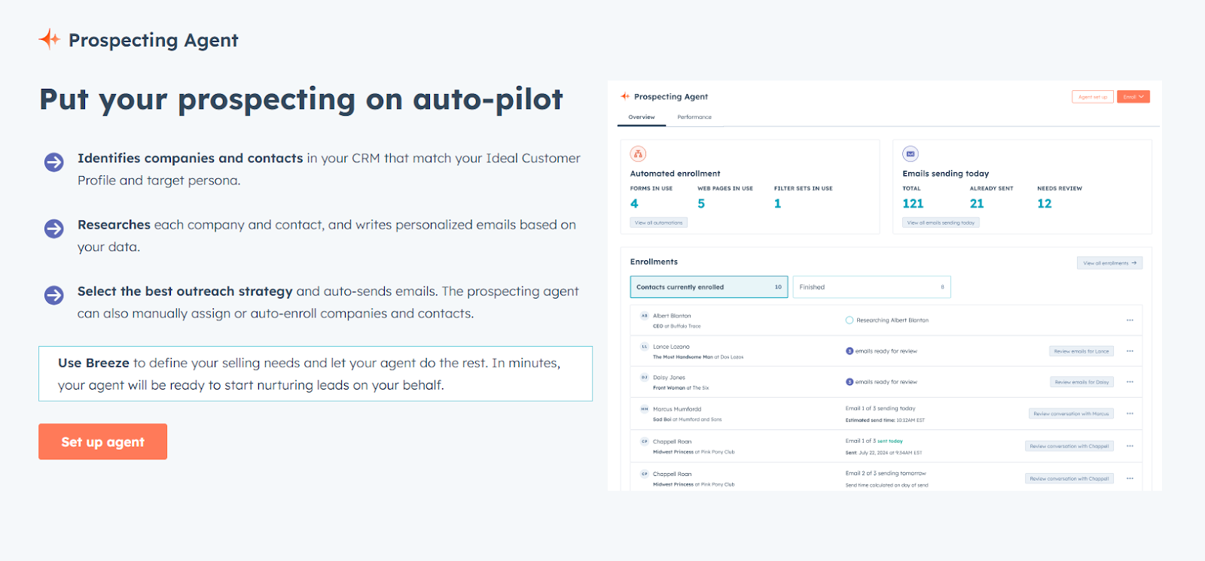Viewport: 1205px width, 561px height.
Task: Select the Contacts currently enrolled filter card
Action: (708, 287)
